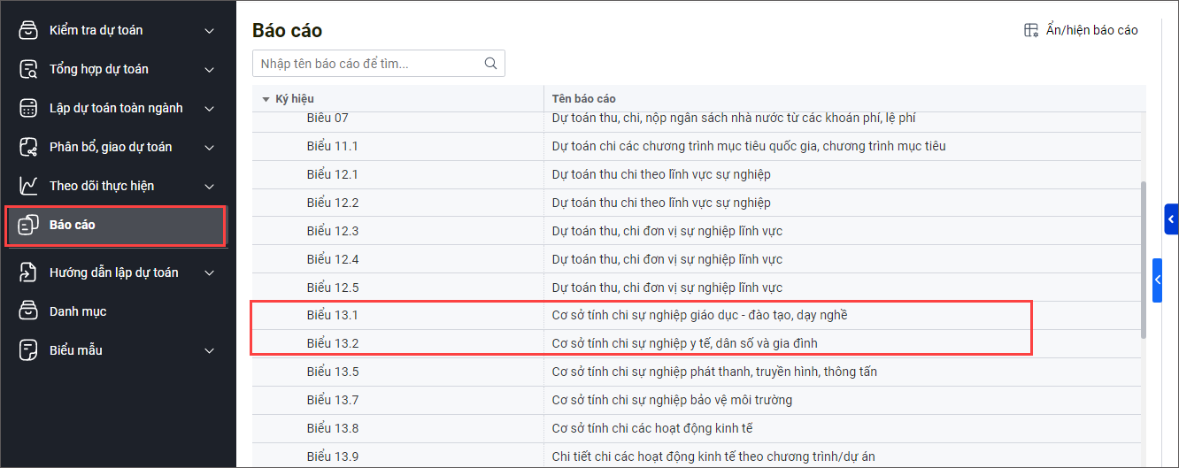Click the search magnifier icon
This screenshot has height=468, width=1179.
coord(490,64)
